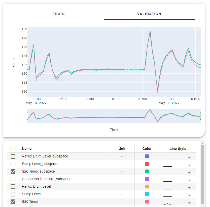Uncheck the S20 Temp series checkbox
This screenshot has width=210, height=207.
(13, 202)
